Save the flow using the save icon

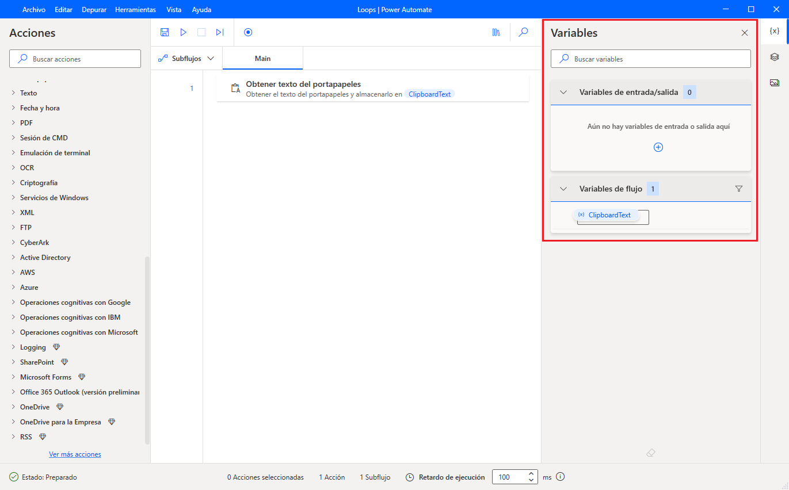(165, 32)
